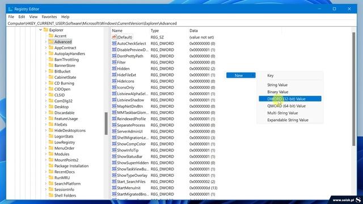Click the Type column header
Viewport: 363px width, 204px height.
point(155,31)
